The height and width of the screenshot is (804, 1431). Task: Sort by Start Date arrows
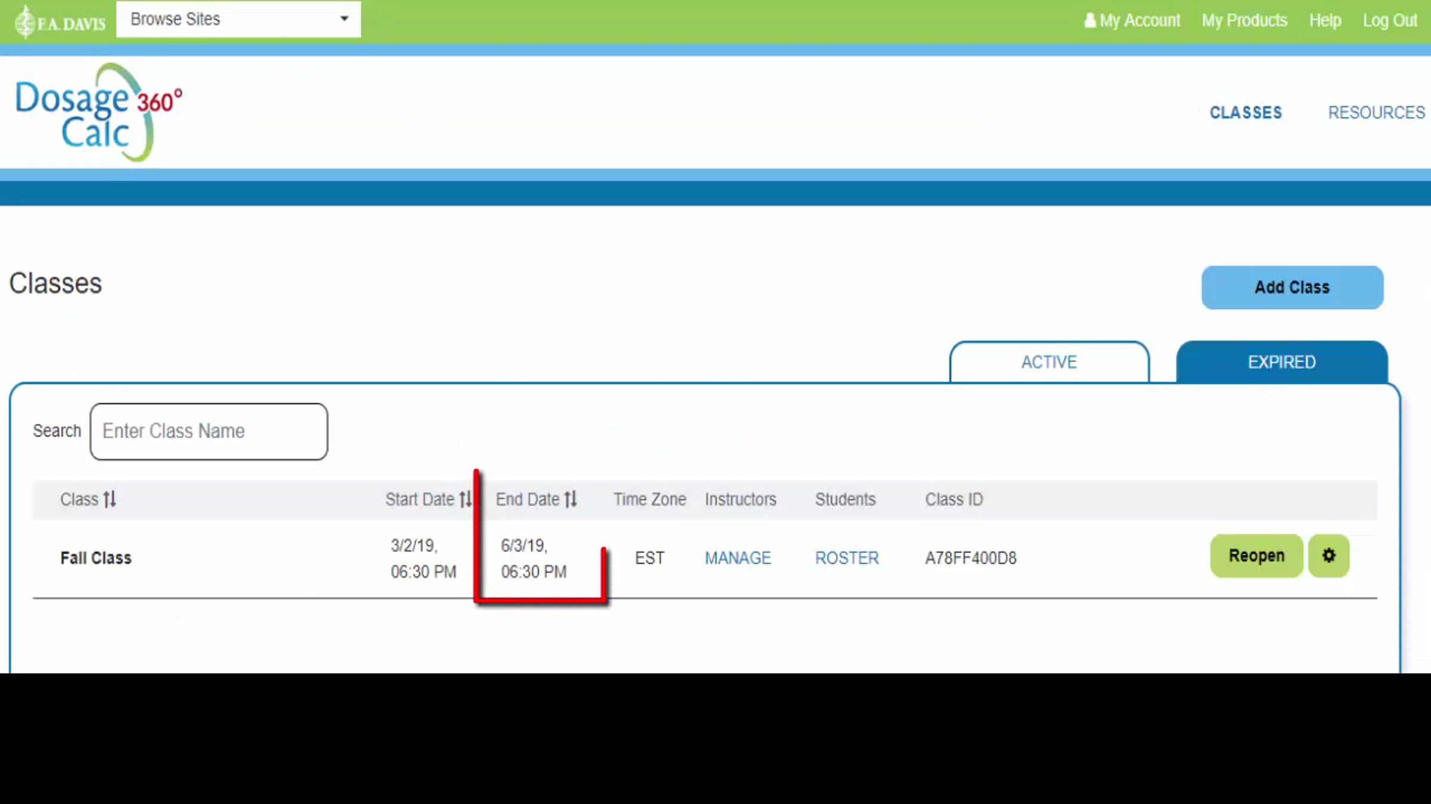point(466,499)
